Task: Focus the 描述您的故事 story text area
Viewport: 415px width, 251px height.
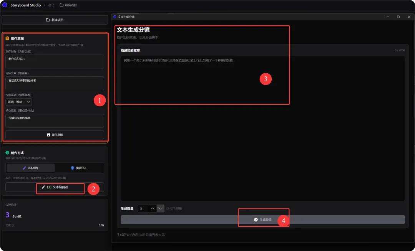Action: pyautogui.click(x=262, y=129)
